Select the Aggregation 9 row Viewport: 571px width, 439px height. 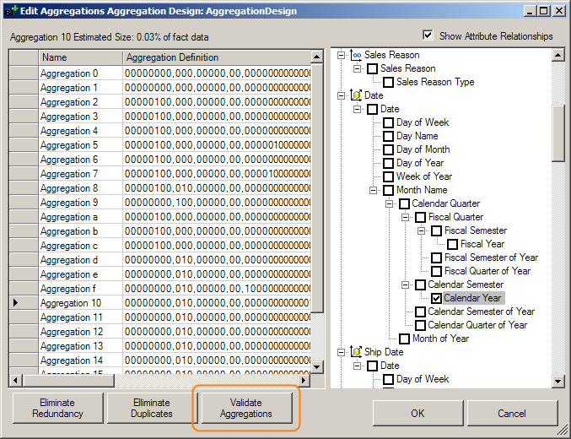160,203
